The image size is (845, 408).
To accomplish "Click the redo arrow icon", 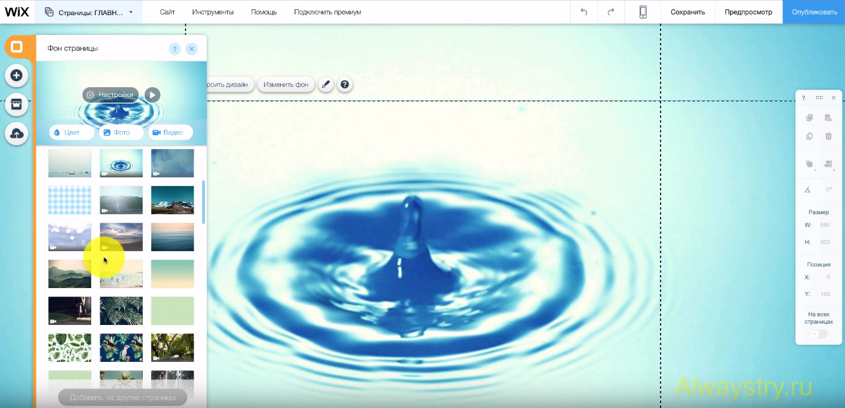I will pos(610,12).
